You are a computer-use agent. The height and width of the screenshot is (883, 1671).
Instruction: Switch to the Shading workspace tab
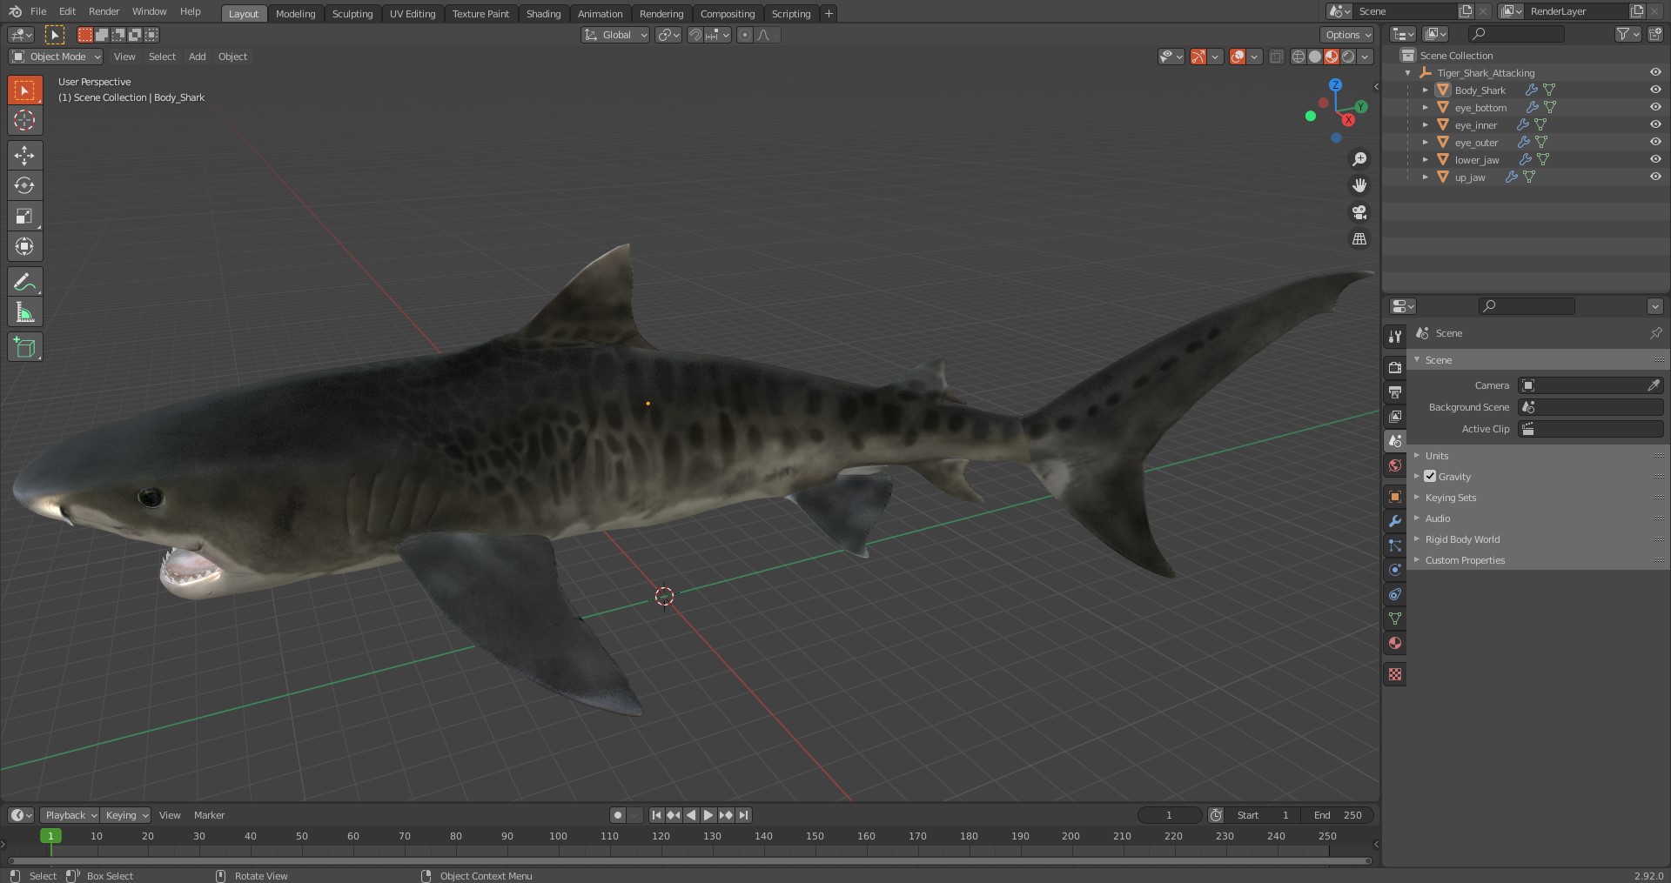point(543,14)
